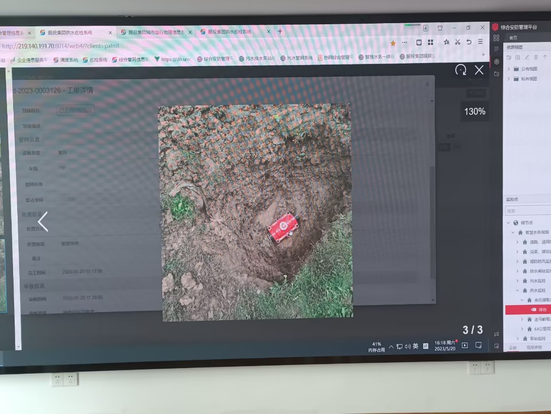This screenshot has width=551, height=414.
Task: Open the 首页 tab in security platform
Action: 513,38
